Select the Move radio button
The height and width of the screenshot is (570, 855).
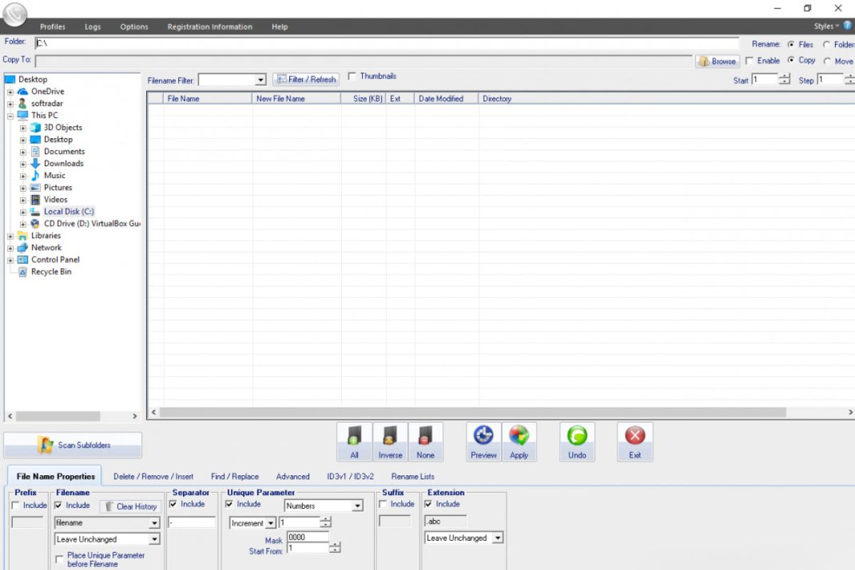827,61
